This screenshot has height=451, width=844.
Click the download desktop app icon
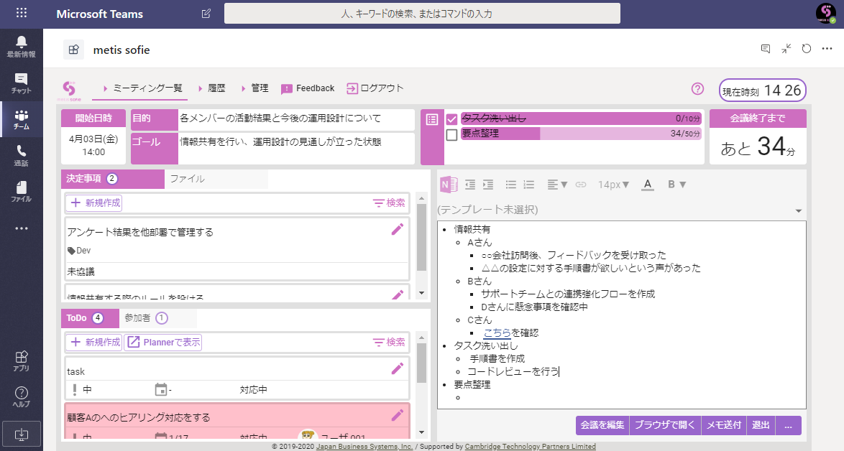click(22, 434)
